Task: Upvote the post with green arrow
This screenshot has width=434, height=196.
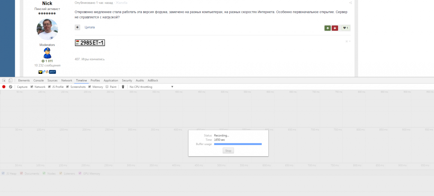Action: (327, 28)
